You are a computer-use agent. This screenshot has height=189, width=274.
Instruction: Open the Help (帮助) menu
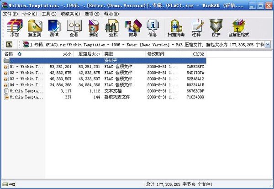point(111,14)
